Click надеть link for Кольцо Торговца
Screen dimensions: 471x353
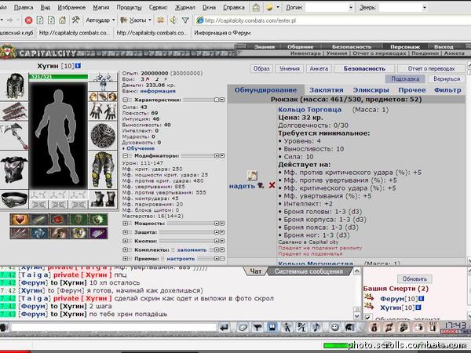[242, 186]
